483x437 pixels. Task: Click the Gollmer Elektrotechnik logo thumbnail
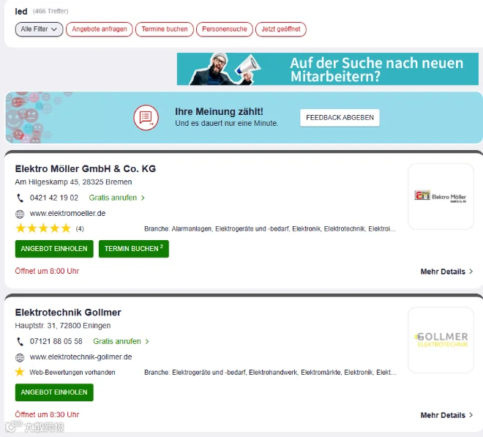point(441,340)
